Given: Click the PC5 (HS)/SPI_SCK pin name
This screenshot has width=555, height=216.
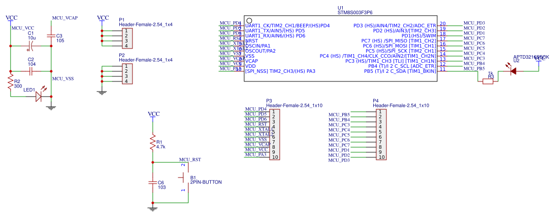Looking at the screenshot, I should 401,51.
